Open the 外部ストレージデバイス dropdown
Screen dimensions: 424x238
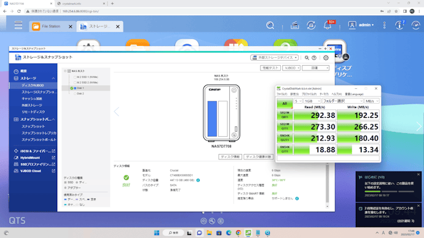(274, 58)
